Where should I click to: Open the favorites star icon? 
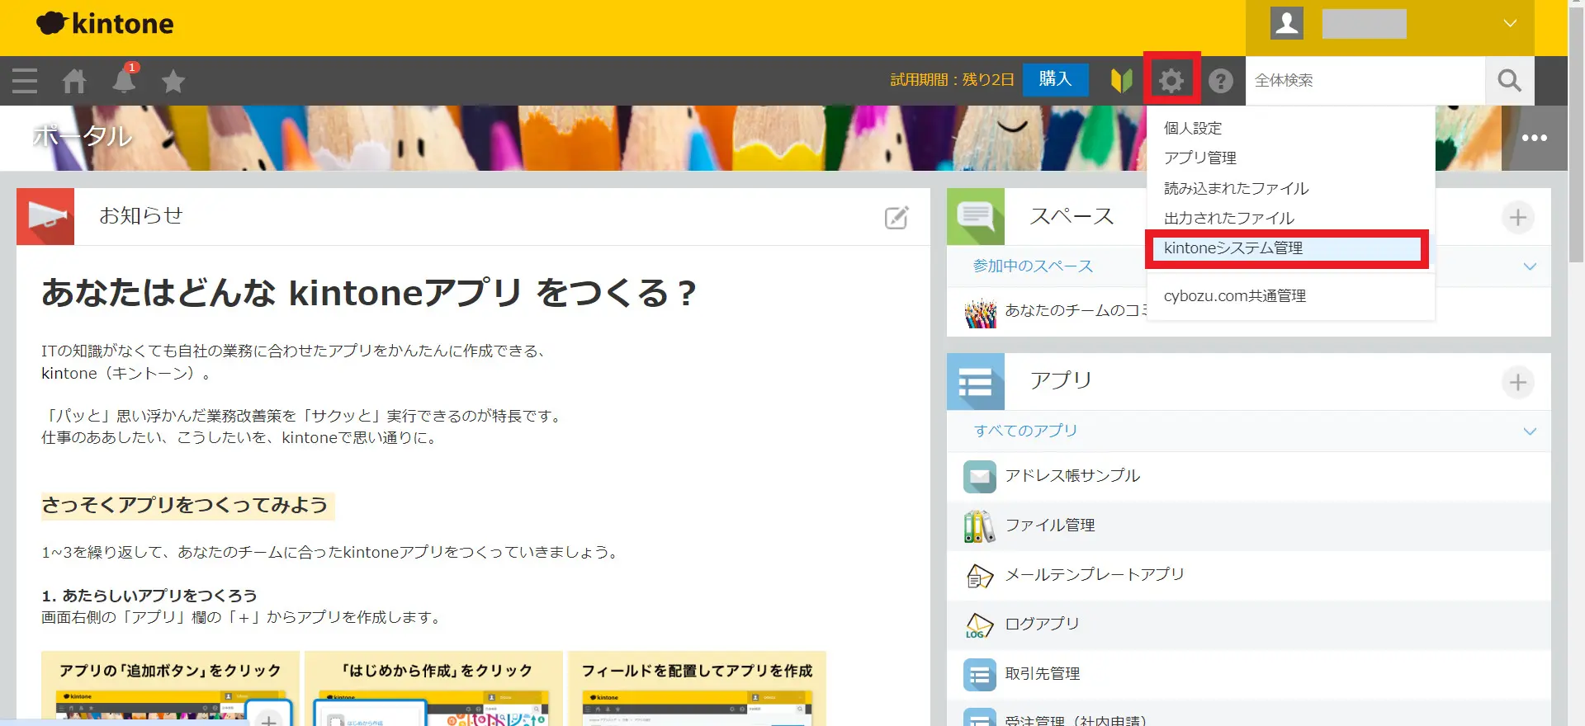click(173, 81)
